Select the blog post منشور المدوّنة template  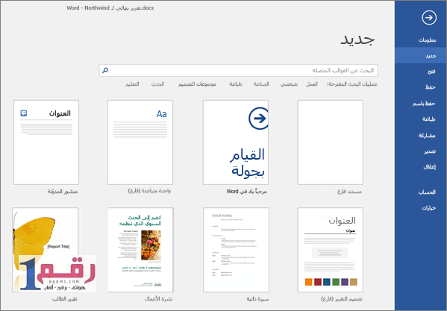[46, 142]
